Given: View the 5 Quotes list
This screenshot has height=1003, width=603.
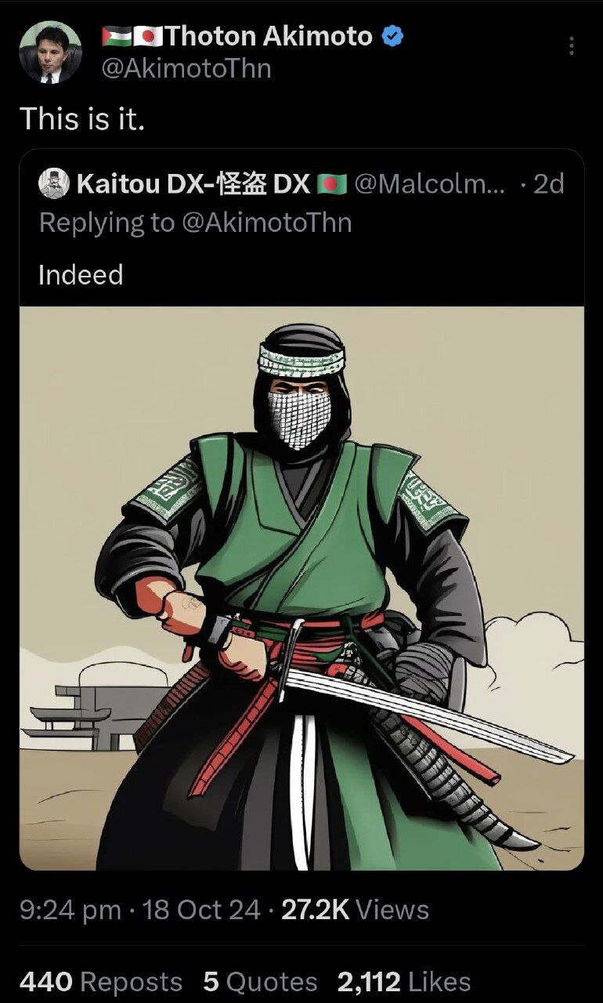Looking at the screenshot, I should 260,981.
